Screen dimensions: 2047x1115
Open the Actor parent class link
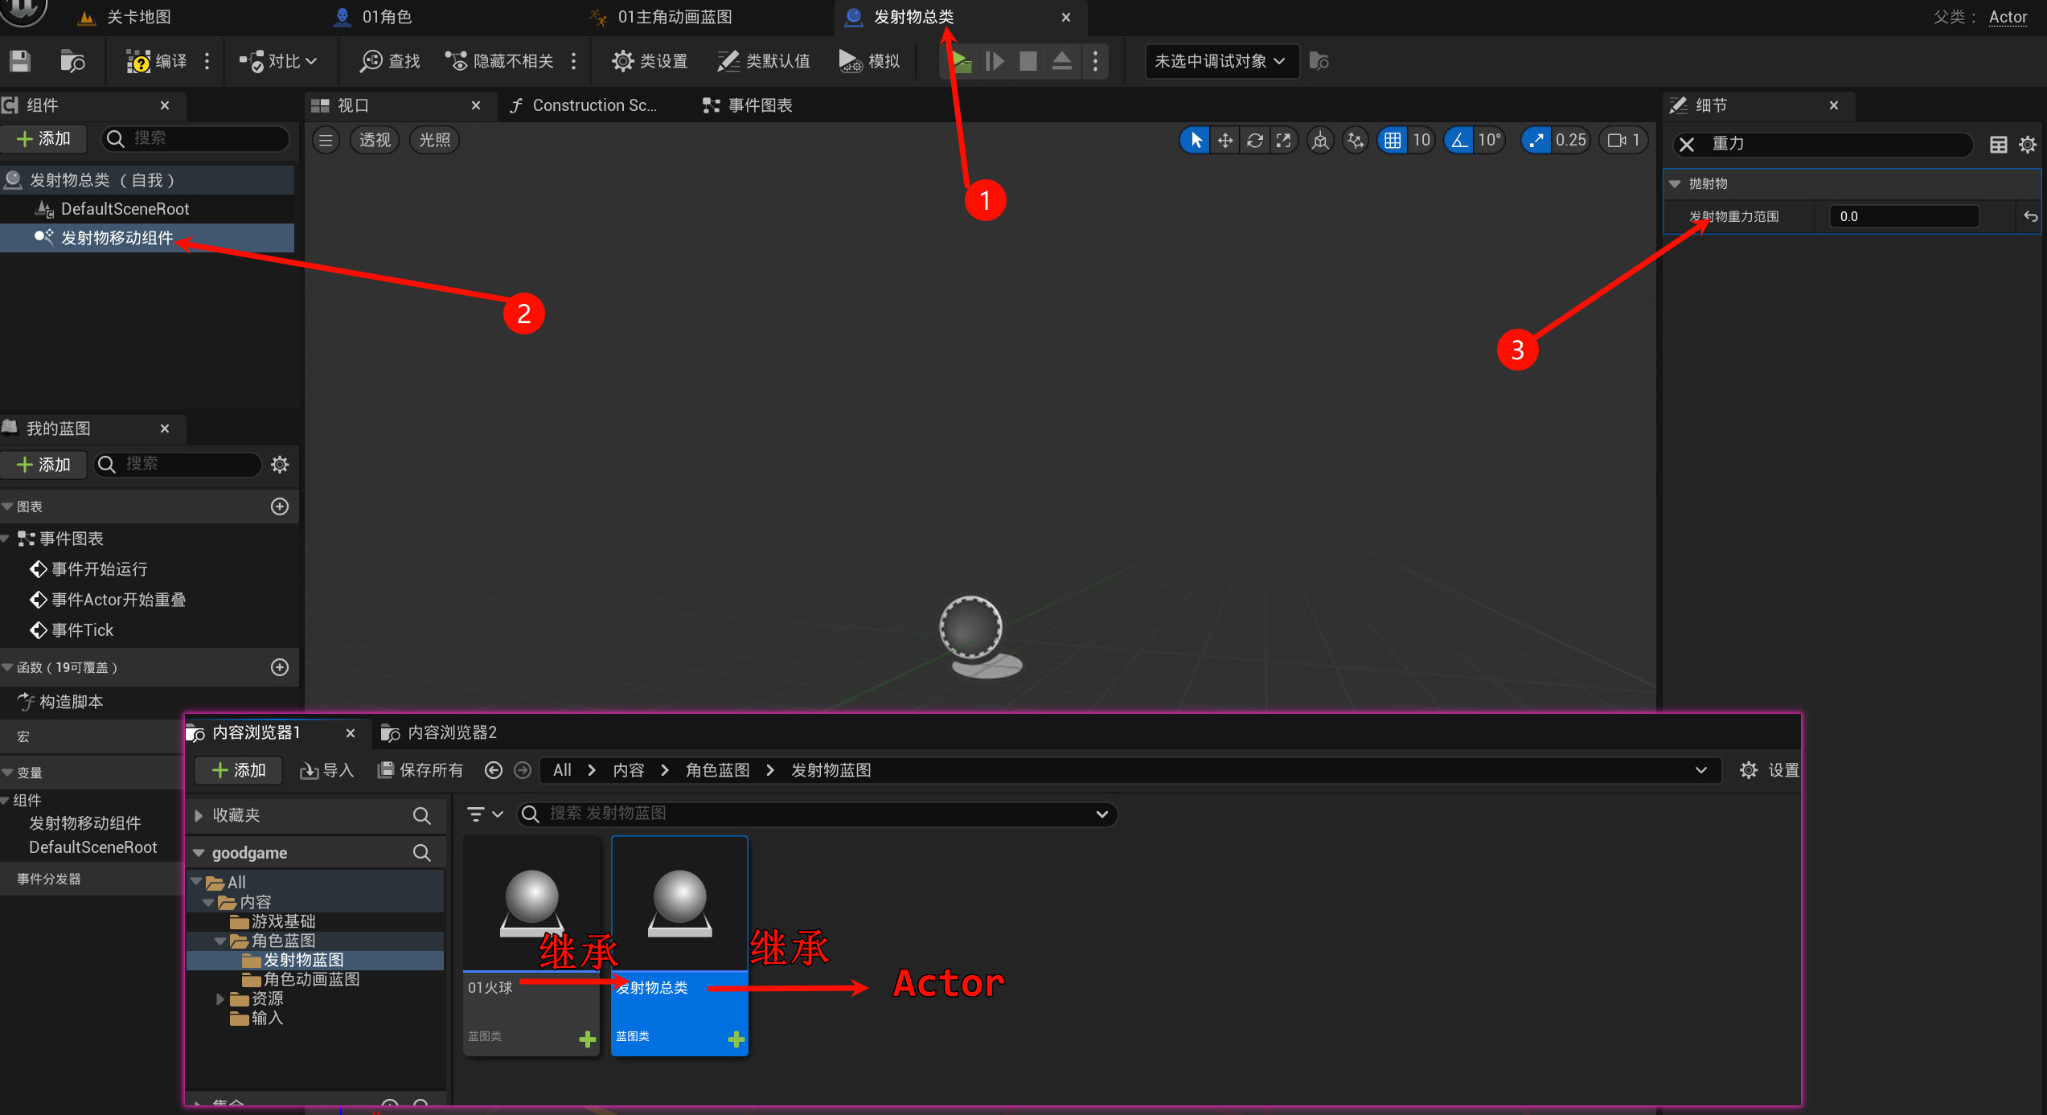(2007, 17)
